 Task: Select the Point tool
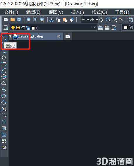point(4,122)
